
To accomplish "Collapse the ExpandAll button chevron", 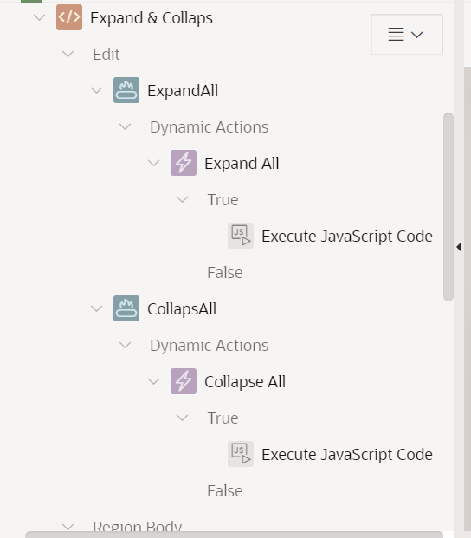I will click(x=97, y=90).
